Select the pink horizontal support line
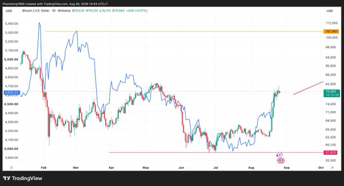The height and width of the screenshot is (186, 344). point(216,153)
